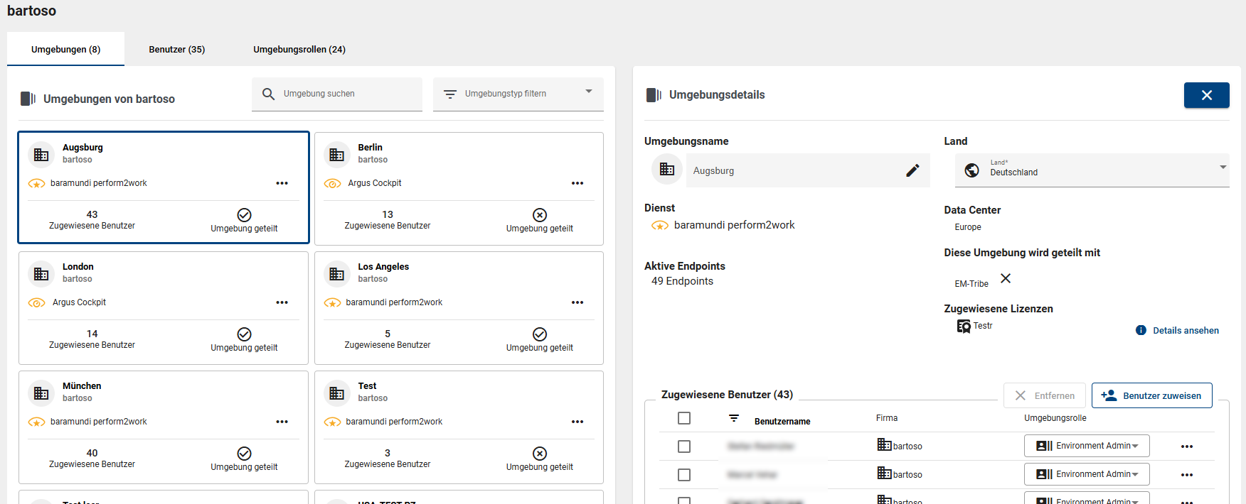Click the pencil icon to edit Umgebungsname

click(912, 170)
